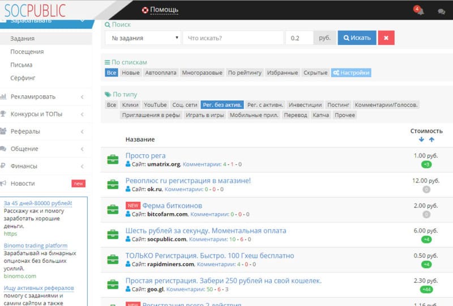The height and width of the screenshot is (306, 453).
Task: Toggle the YouTube type filter
Action: (155, 105)
